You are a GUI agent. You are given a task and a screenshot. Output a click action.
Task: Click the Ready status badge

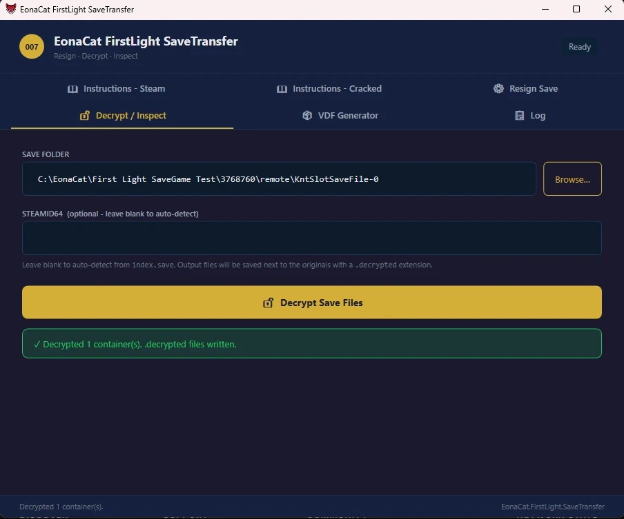[x=579, y=47]
